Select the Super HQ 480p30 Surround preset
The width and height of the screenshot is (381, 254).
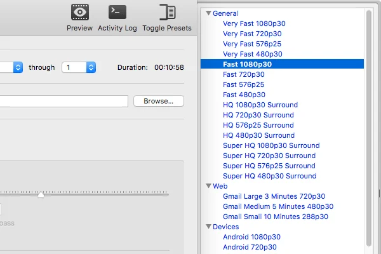coord(269,176)
